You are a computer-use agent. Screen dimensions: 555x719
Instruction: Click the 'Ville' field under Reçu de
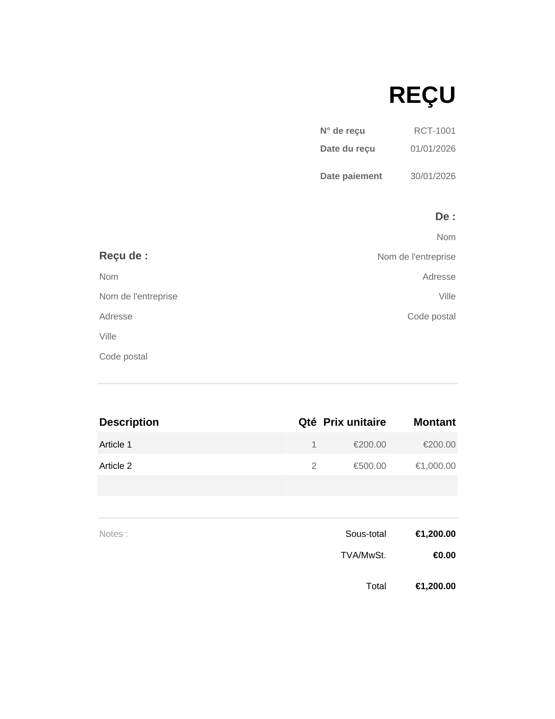(108, 336)
